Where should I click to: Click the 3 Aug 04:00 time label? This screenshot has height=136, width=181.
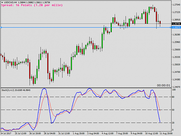[93, 133]
